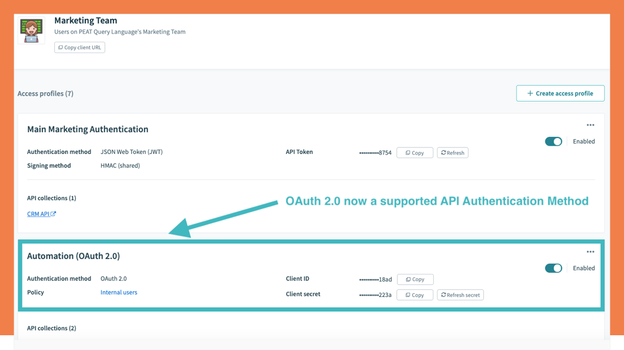Select the Automation (OAuth 2.0) profile title

tap(73, 256)
